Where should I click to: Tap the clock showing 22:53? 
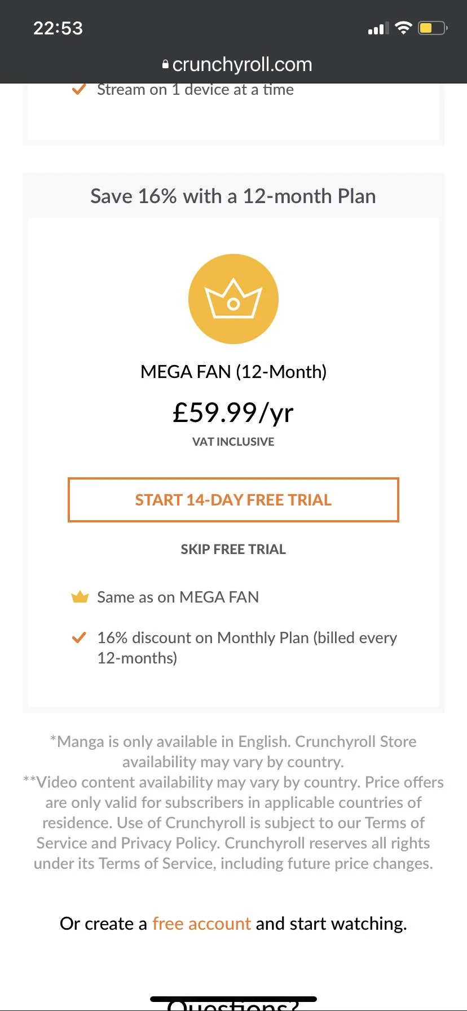(x=58, y=28)
